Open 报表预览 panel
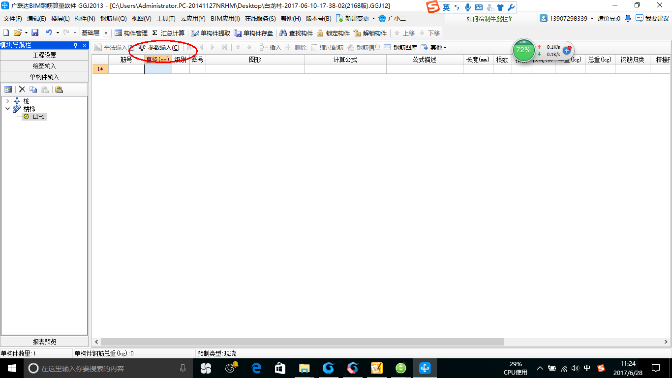 point(44,342)
